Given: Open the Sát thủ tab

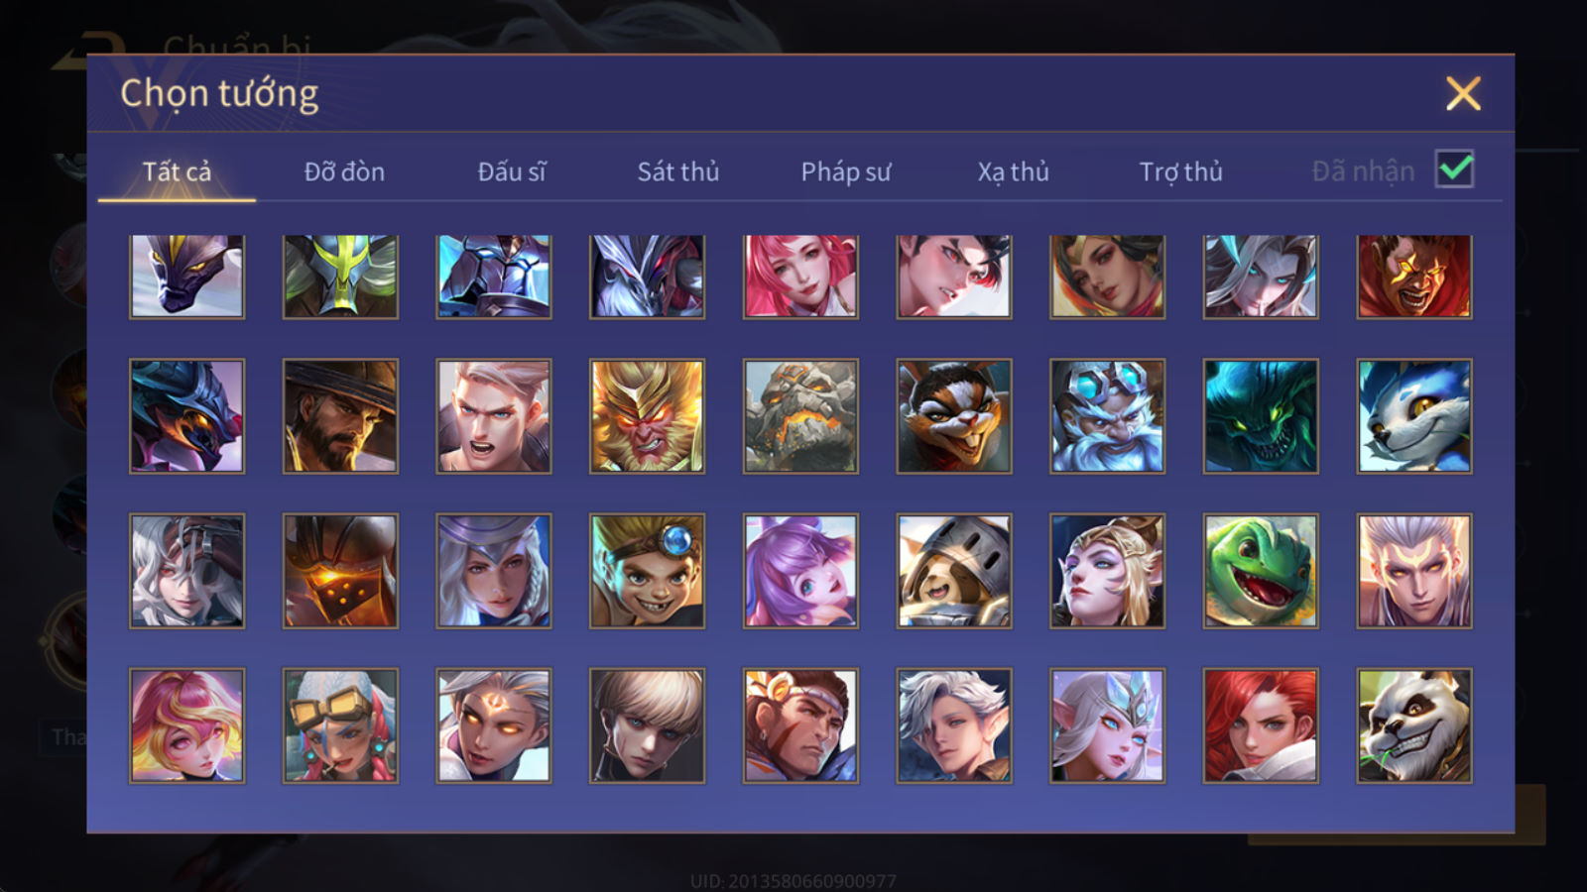Looking at the screenshot, I should (678, 171).
